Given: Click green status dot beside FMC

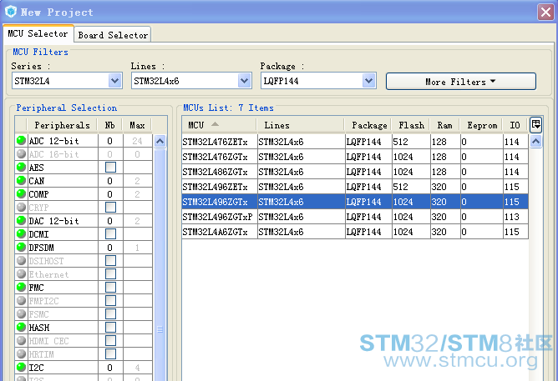Looking at the screenshot, I should (22, 288).
